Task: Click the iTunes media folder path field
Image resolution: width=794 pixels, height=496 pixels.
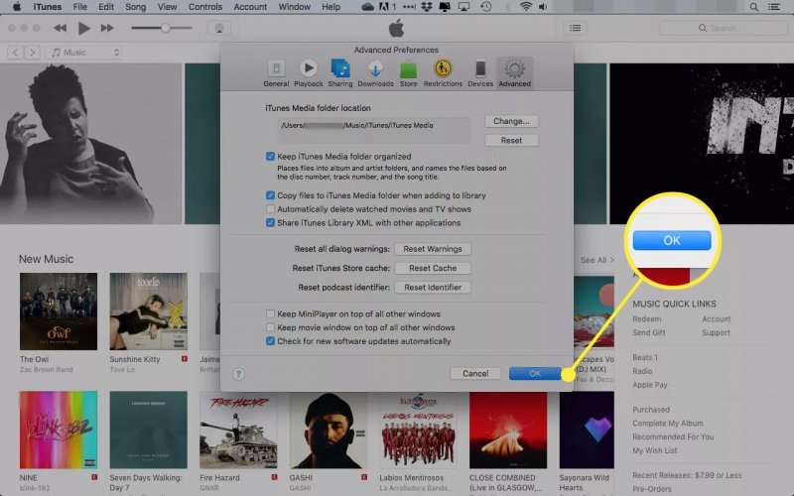Action: click(x=374, y=130)
